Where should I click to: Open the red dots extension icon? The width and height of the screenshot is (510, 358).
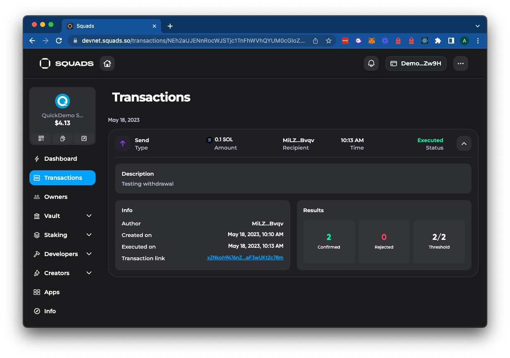coord(345,41)
